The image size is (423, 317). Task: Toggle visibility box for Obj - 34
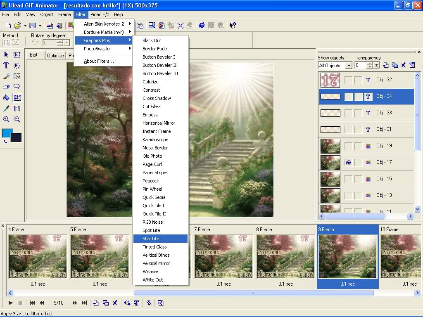pos(349,97)
